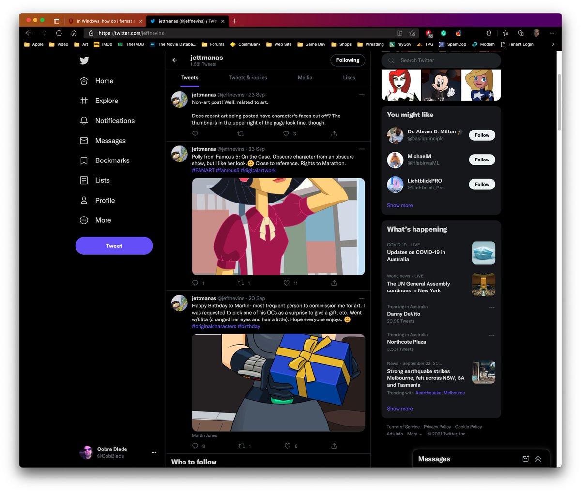Follow Dr. Abram D. Milton
Viewport: 581px width, 493px height.
482,135
